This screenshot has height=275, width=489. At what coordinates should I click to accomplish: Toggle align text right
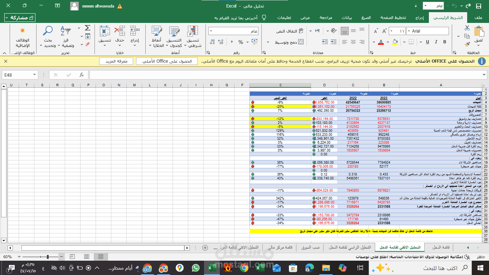pyautogui.click(x=362, y=42)
